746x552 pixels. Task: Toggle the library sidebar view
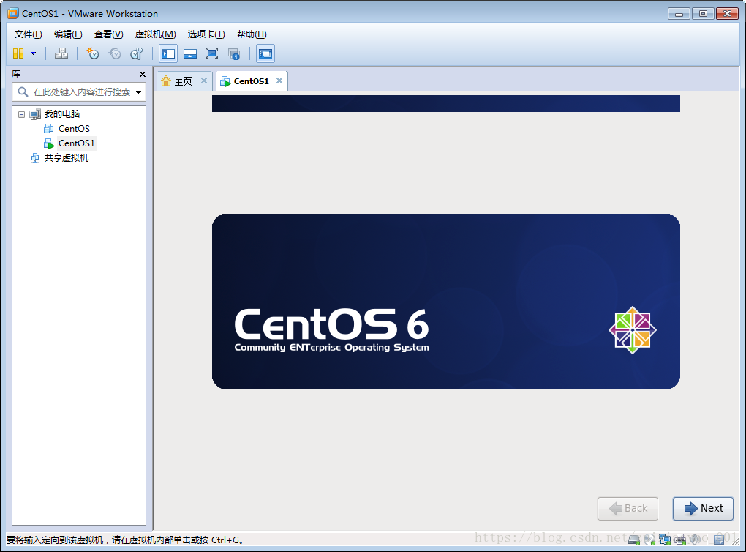click(168, 53)
